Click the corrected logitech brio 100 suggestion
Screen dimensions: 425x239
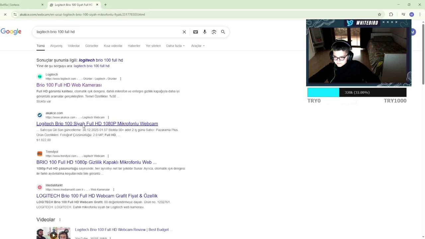(101, 60)
